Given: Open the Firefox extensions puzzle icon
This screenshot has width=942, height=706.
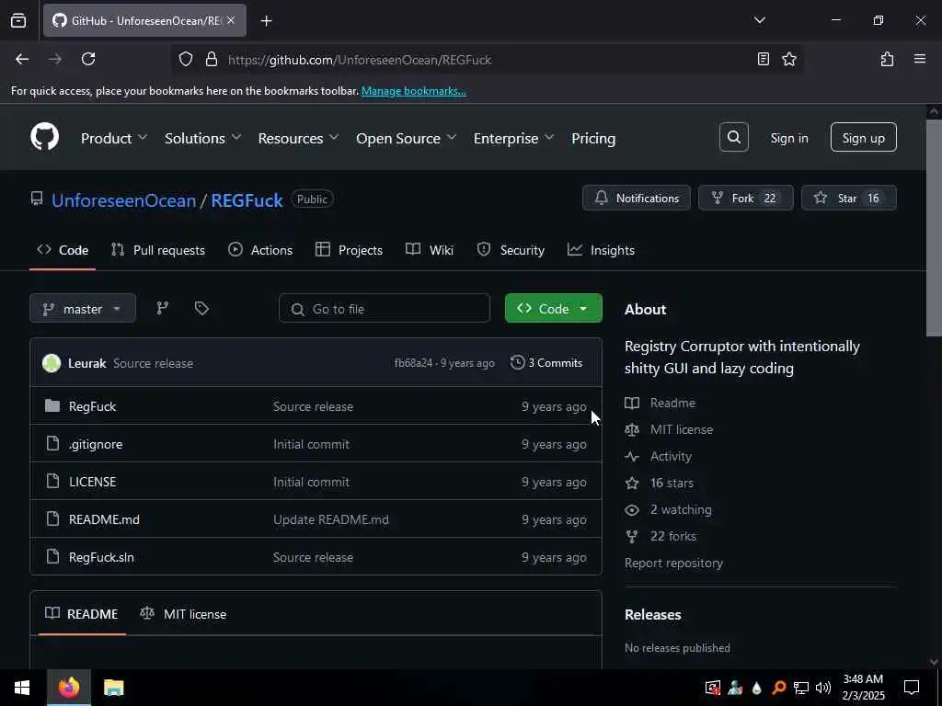Looking at the screenshot, I should (x=887, y=59).
